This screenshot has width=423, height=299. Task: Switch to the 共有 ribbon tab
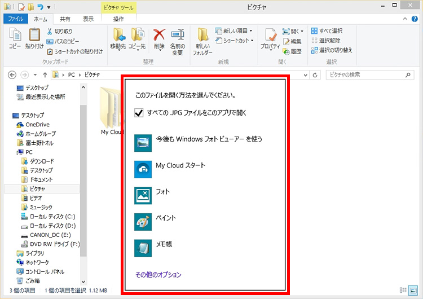(x=65, y=19)
